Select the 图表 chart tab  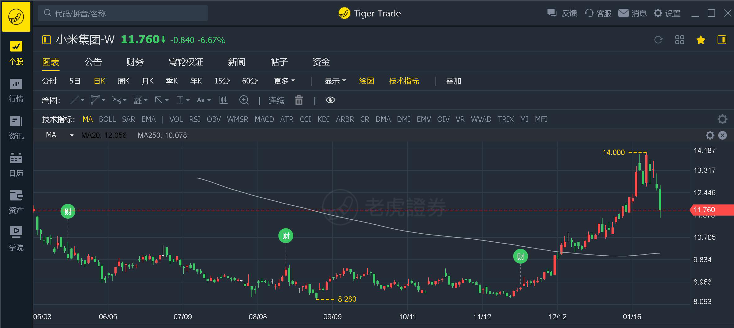coord(51,62)
